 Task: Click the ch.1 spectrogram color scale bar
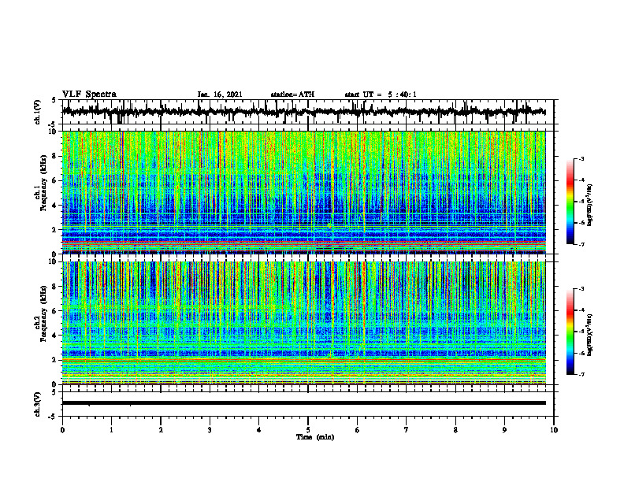570,202
